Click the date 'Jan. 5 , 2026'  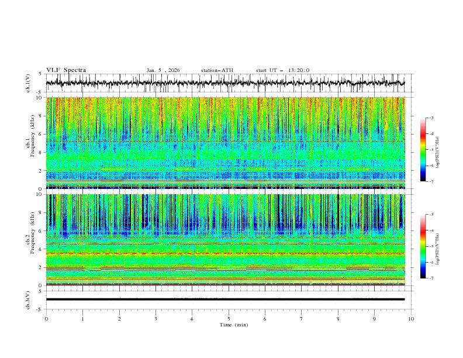[163, 70]
